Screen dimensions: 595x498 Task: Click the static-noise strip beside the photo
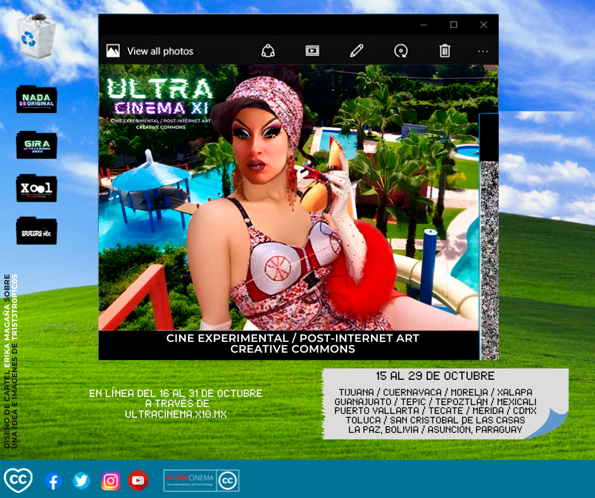489,260
